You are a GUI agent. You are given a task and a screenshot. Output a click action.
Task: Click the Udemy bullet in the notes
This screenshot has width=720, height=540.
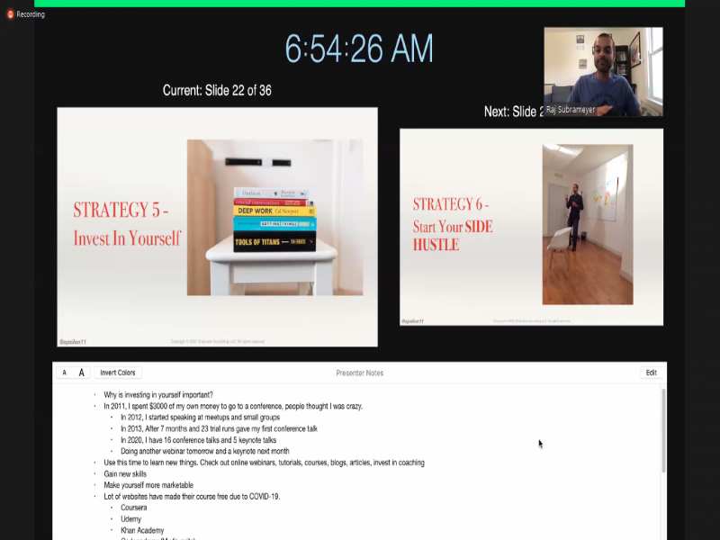131,519
